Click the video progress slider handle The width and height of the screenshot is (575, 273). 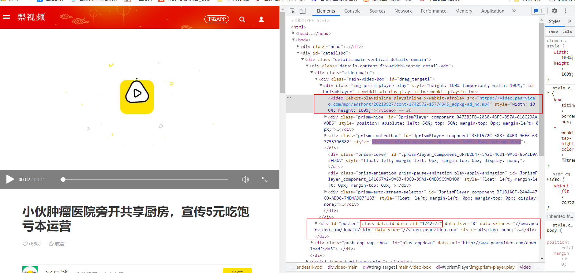[x=63, y=180]
